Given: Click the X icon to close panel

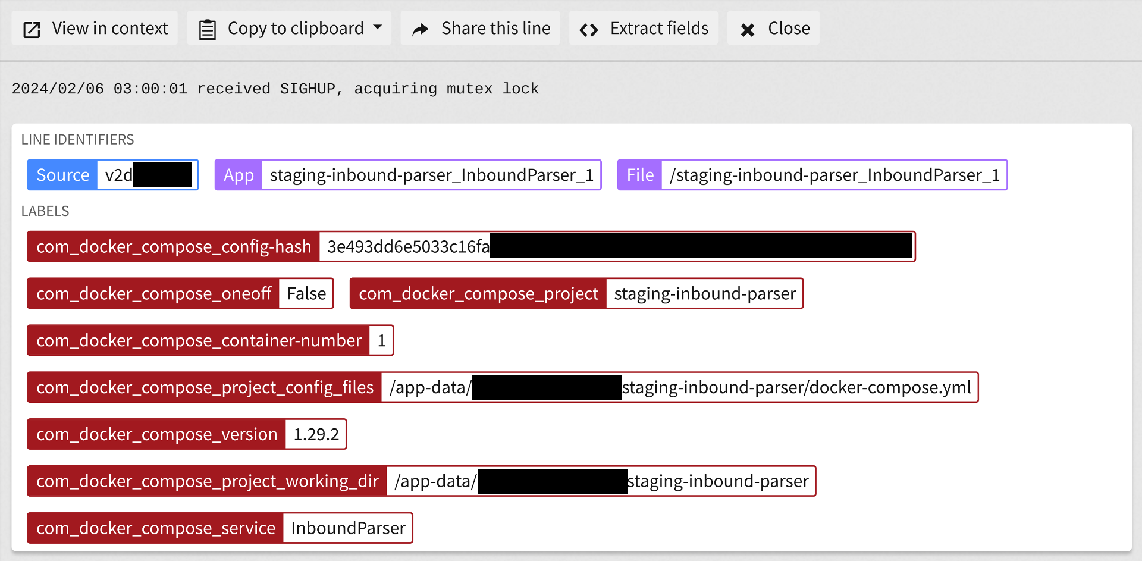Looking at the screenshot, I should pyautogui.click(x=748, y=29).
